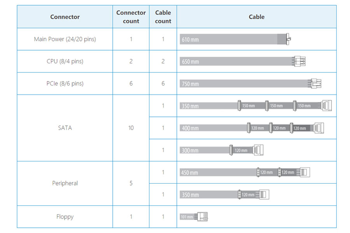Click the Cable count column header
350x233 pixels.
coord(163,17)
